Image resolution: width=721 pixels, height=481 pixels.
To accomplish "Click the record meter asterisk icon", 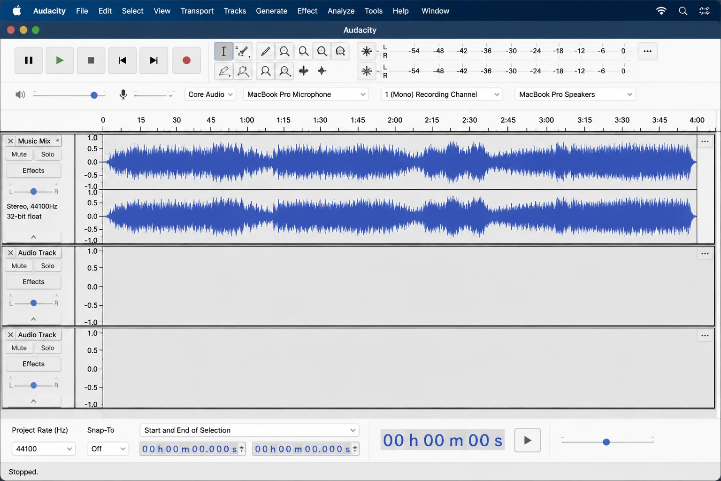I will pyautogui.click(x=367, y=51).
